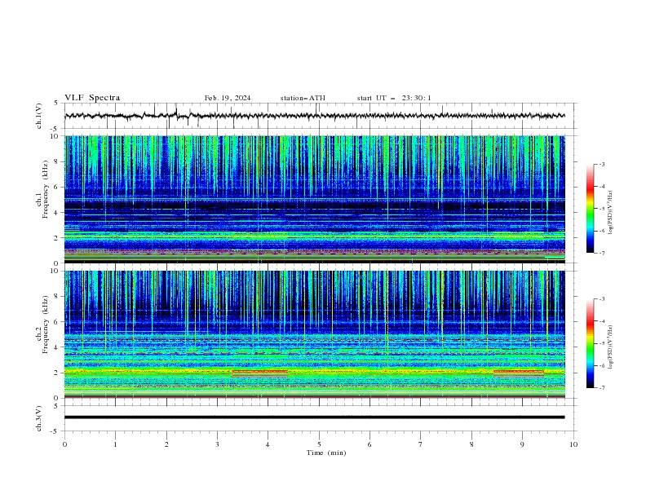Click the 'start UT = 23:30:1' text
This screenshot has width=646, height=499.
pos(394,98)
